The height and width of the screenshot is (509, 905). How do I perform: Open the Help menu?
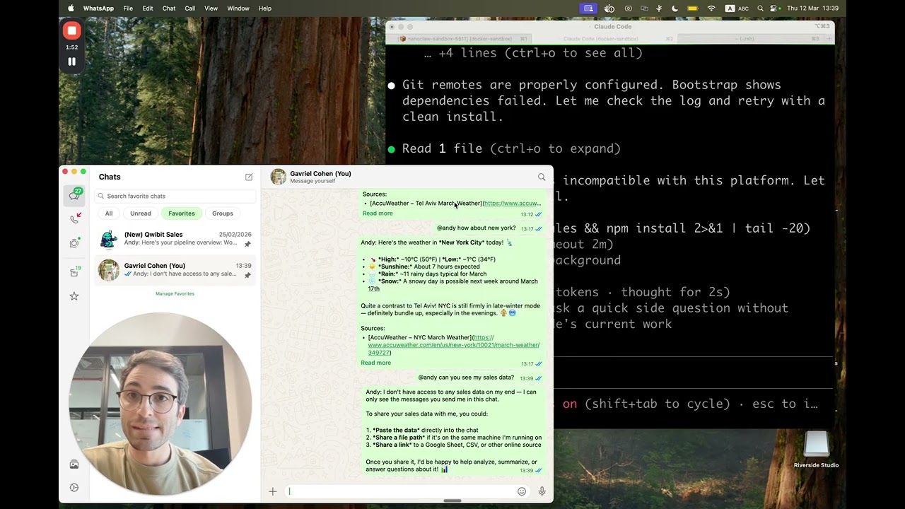pos(265,8)
